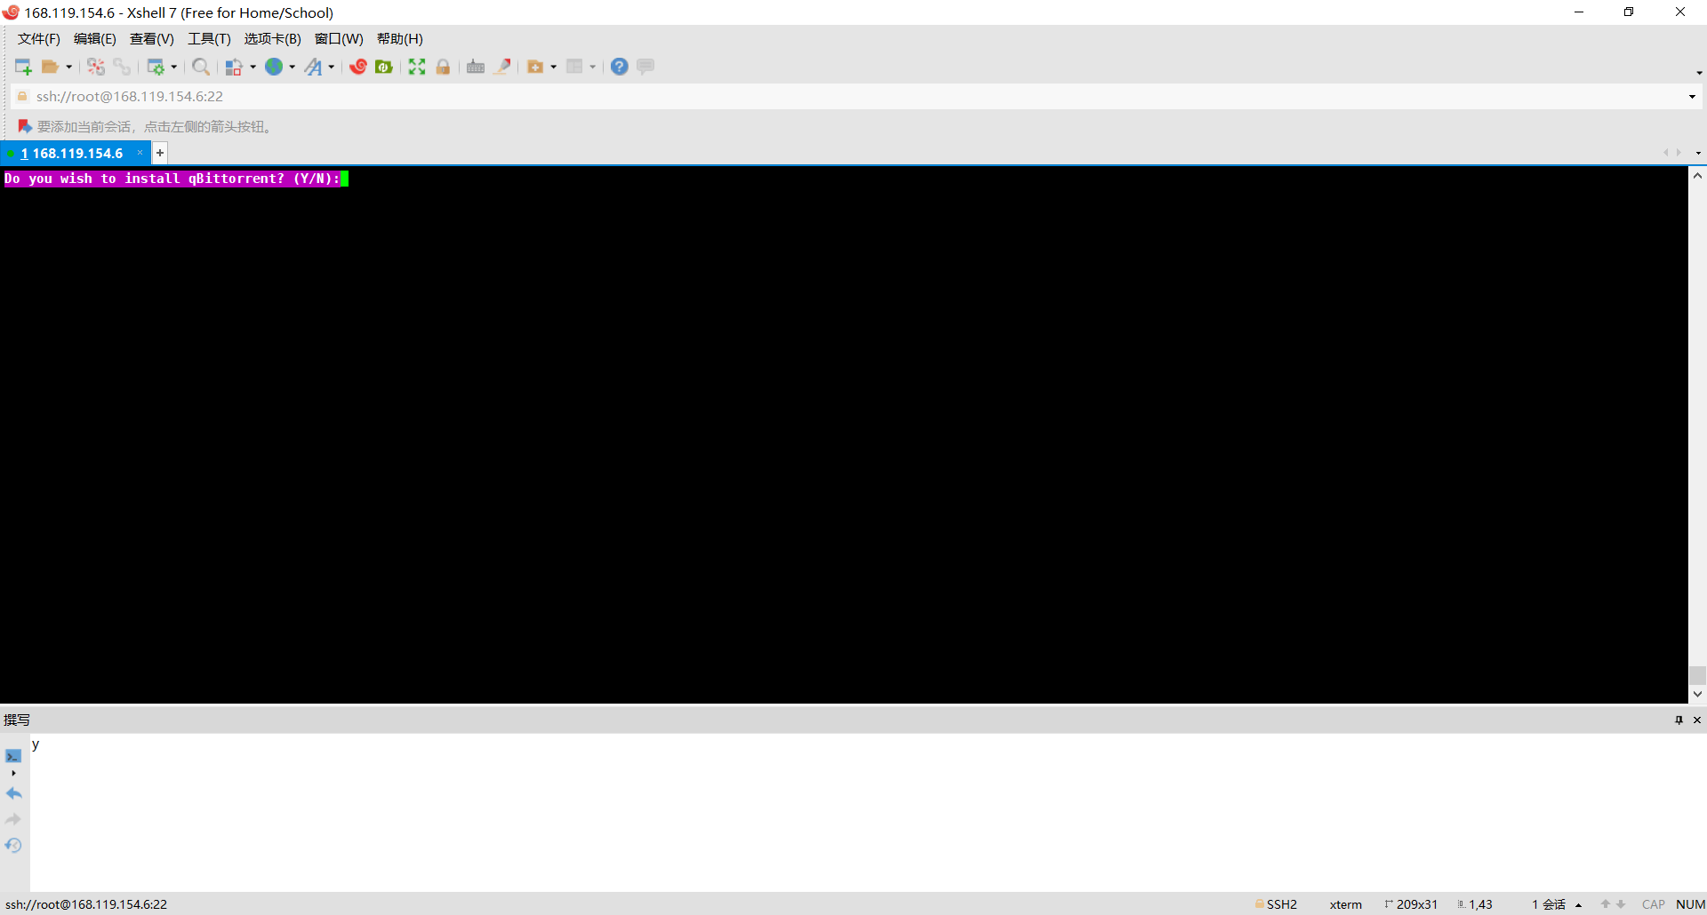Open the 工具(T) menu

click(209, 39)
